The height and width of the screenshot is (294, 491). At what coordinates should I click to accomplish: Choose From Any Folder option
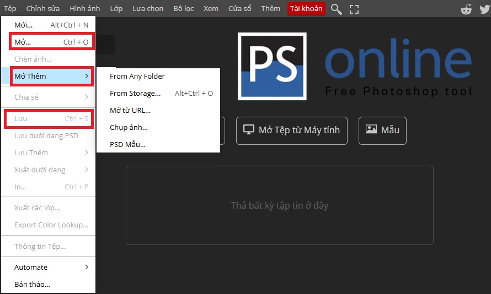click(158, 76)
